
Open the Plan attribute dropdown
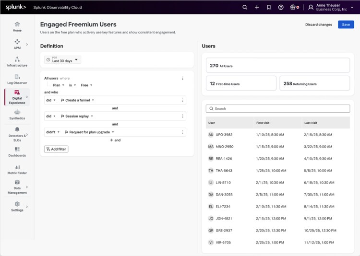[59, 85]
